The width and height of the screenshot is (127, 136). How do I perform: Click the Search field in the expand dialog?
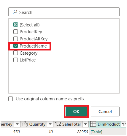coord(64,12)
